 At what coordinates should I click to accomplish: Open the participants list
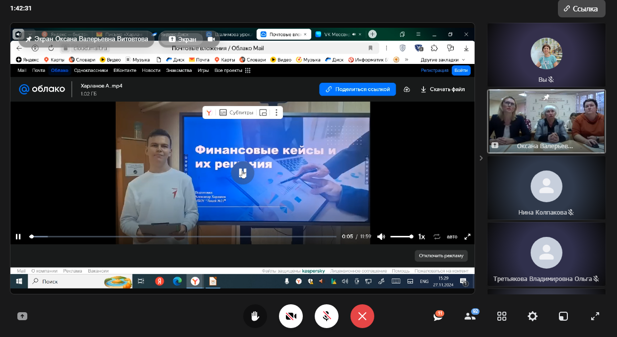click(x=470, y=316)
